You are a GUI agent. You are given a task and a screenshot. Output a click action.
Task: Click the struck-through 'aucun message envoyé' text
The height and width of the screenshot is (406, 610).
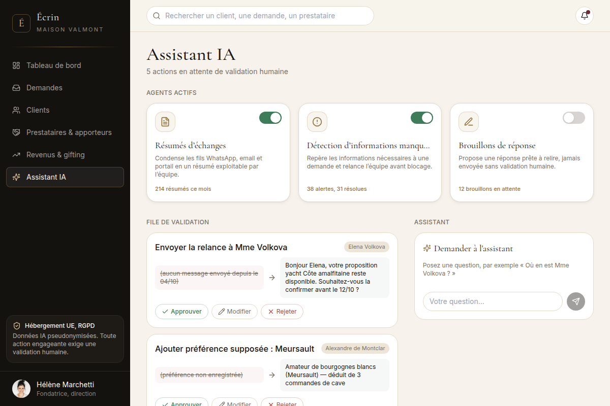pyautogui.click(x=209, y=278)
